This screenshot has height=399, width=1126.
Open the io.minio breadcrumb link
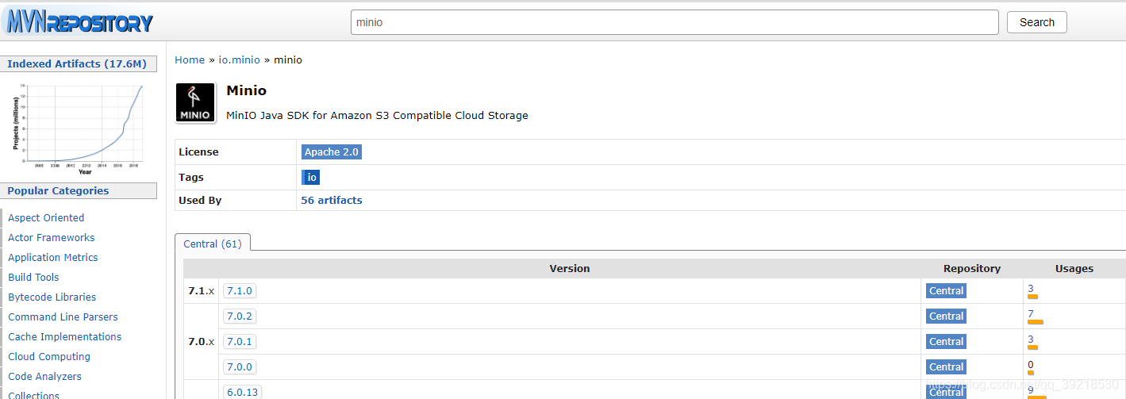239,59
